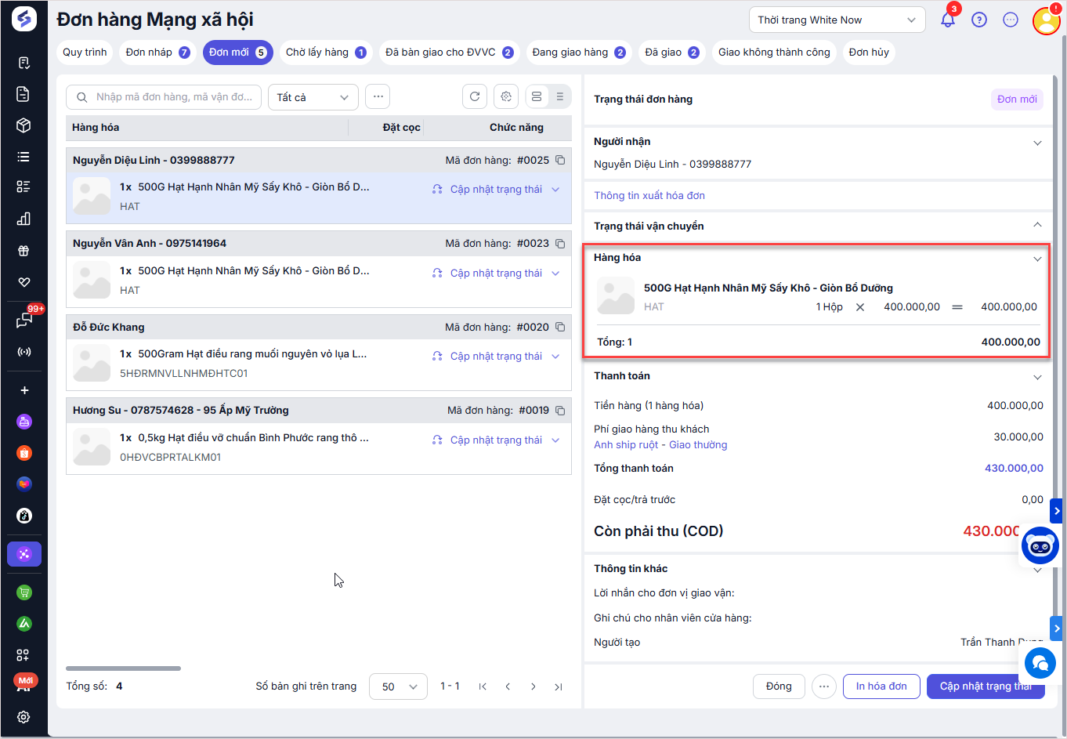
Task: Click the notification bell icon
Action: click(x=948, y=20)
